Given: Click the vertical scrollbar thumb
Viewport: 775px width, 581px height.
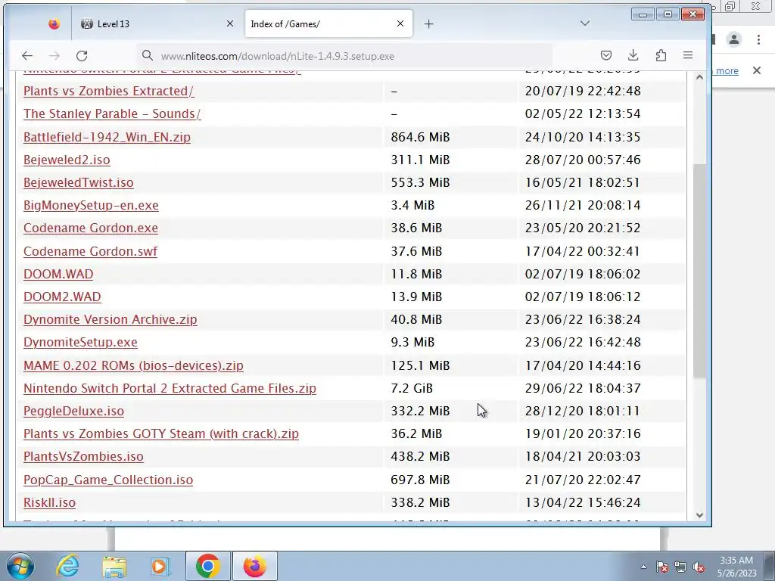Looking at the screenshot, I should tap(699, 271).
